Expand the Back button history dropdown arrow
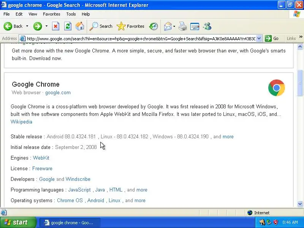 27,26
